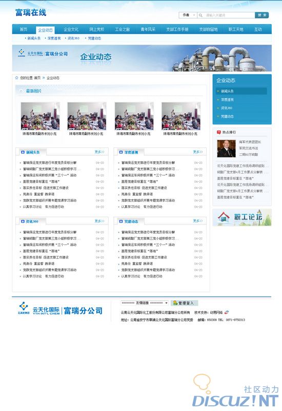The width and height of the screenshot is (282, 411).
Task: Open 更多>> link in the 深度透视 panel
Action: 198,152
